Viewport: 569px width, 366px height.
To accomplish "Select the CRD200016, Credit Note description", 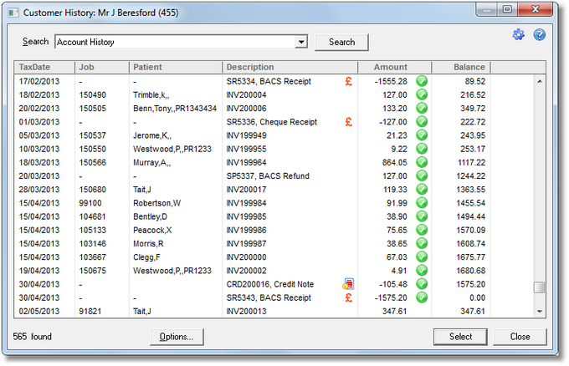I will (x=270, y=284).
